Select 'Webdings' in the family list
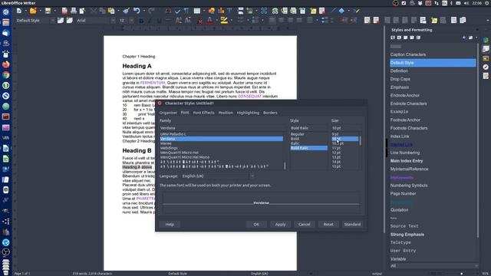491x276 pixels. [x=169, y=148]
